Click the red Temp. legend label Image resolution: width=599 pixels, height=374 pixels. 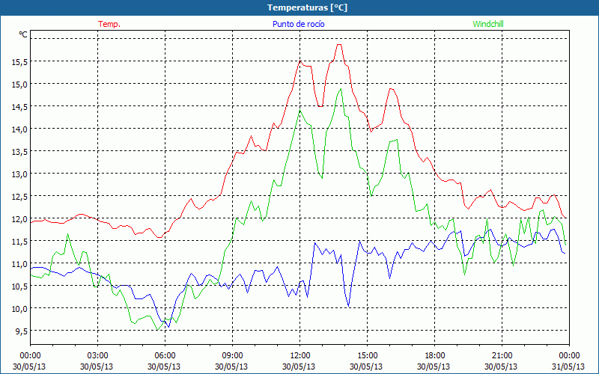109,24
